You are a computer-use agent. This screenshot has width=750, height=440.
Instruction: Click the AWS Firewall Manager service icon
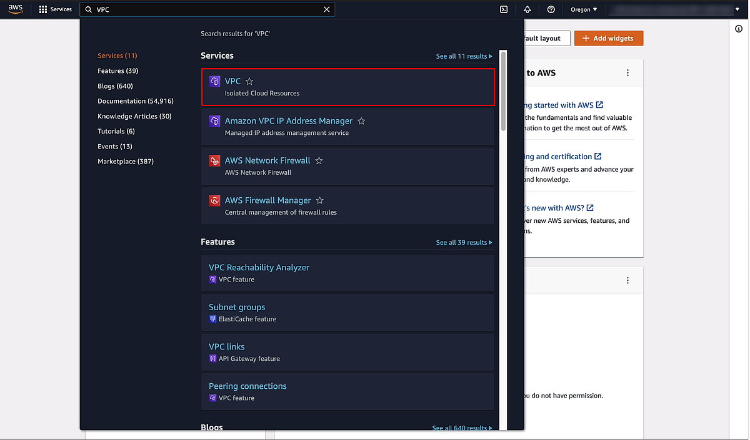click(x=214, y=200)
